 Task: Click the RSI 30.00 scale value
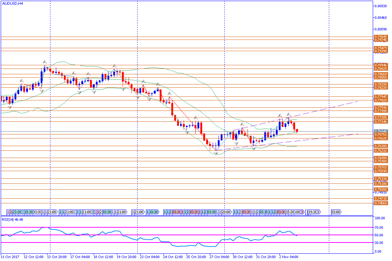pos(379,243)
